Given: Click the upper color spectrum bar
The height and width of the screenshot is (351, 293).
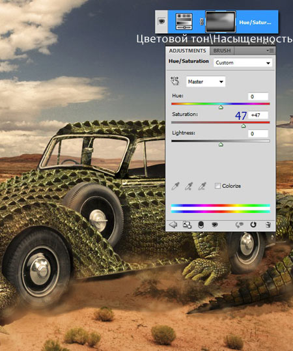Looking at the screenshot, I should 221,205.
